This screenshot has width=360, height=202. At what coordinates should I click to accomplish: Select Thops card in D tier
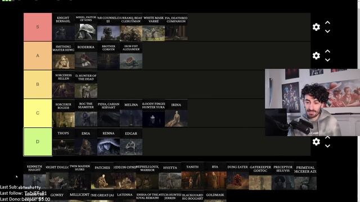[64, 142]
